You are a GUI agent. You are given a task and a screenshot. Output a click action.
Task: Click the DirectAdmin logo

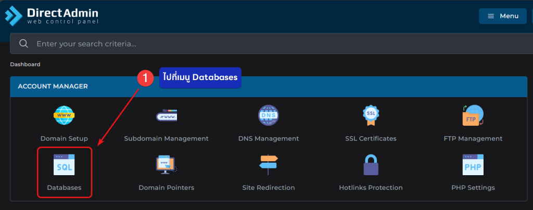pyautogui.click(x=51, y=16)
